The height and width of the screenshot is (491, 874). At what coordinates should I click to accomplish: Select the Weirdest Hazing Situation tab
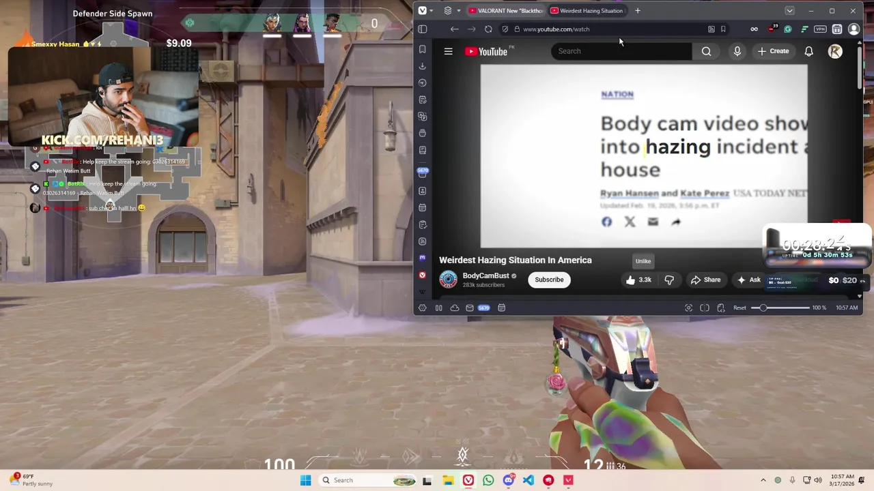pos(587,11)
